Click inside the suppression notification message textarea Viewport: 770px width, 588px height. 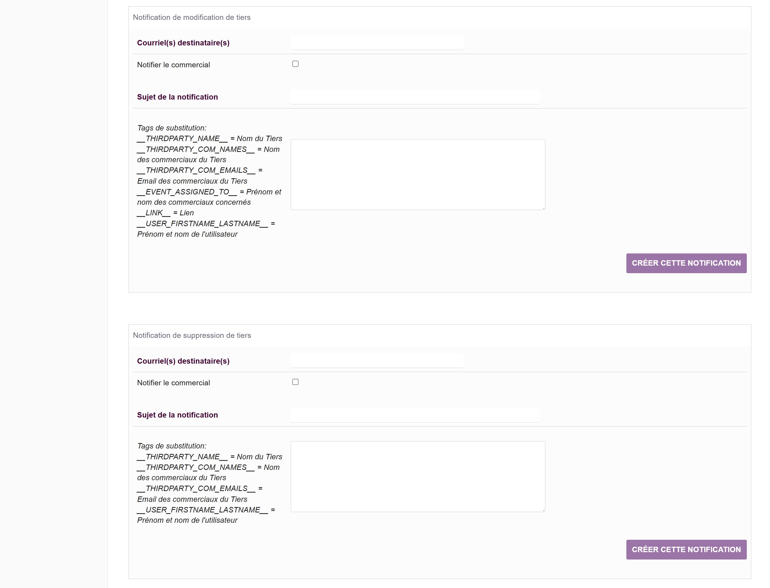[x=418, y=476]
